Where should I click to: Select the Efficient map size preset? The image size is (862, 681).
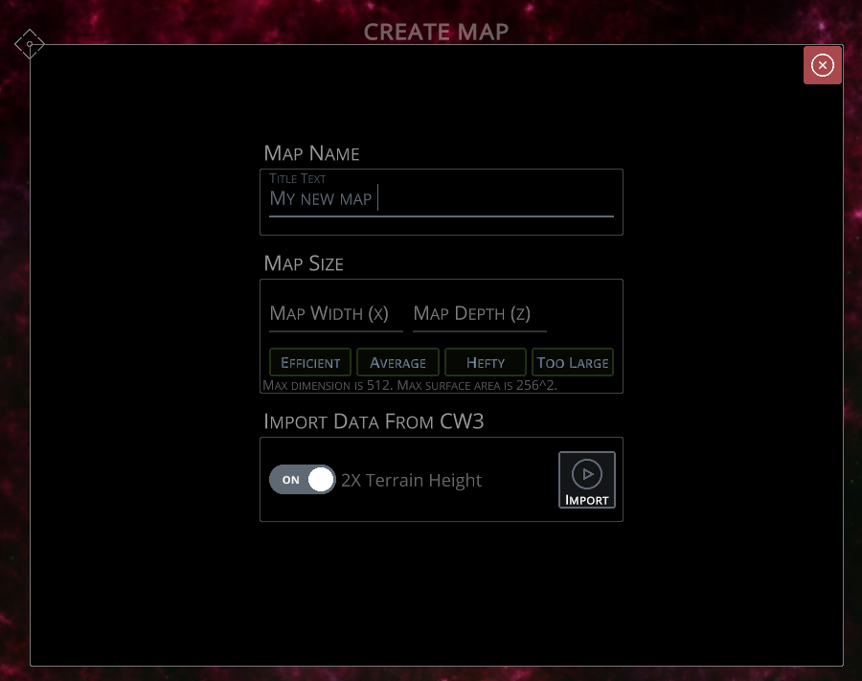point(309,362)
